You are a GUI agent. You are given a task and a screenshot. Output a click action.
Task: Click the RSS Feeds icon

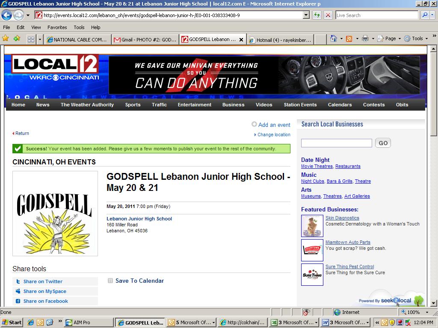[x=349, y=39]
